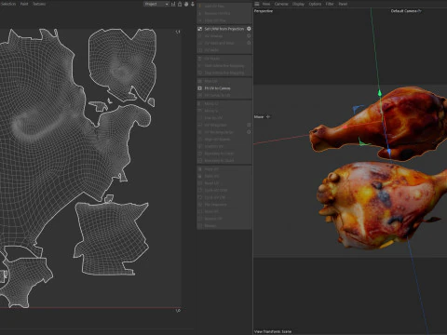Click the Remove UV Pins command

pyautogui.click(x=224, y=13)
